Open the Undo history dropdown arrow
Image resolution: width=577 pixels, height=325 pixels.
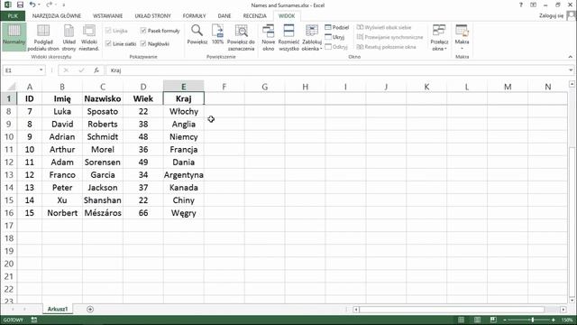(39, 5)
